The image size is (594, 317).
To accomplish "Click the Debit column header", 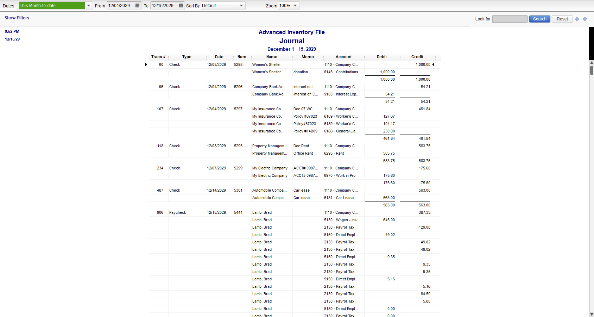I will click(382, 57).
